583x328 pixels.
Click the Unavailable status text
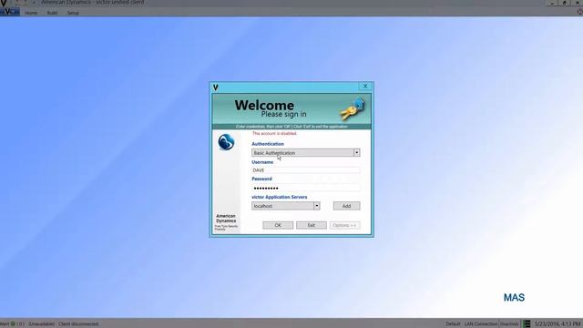[41, 324]
